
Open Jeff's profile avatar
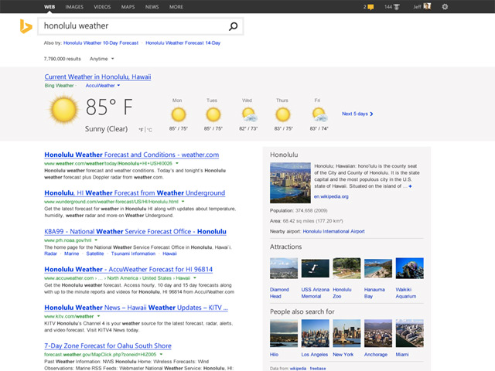tap(427, 6)
